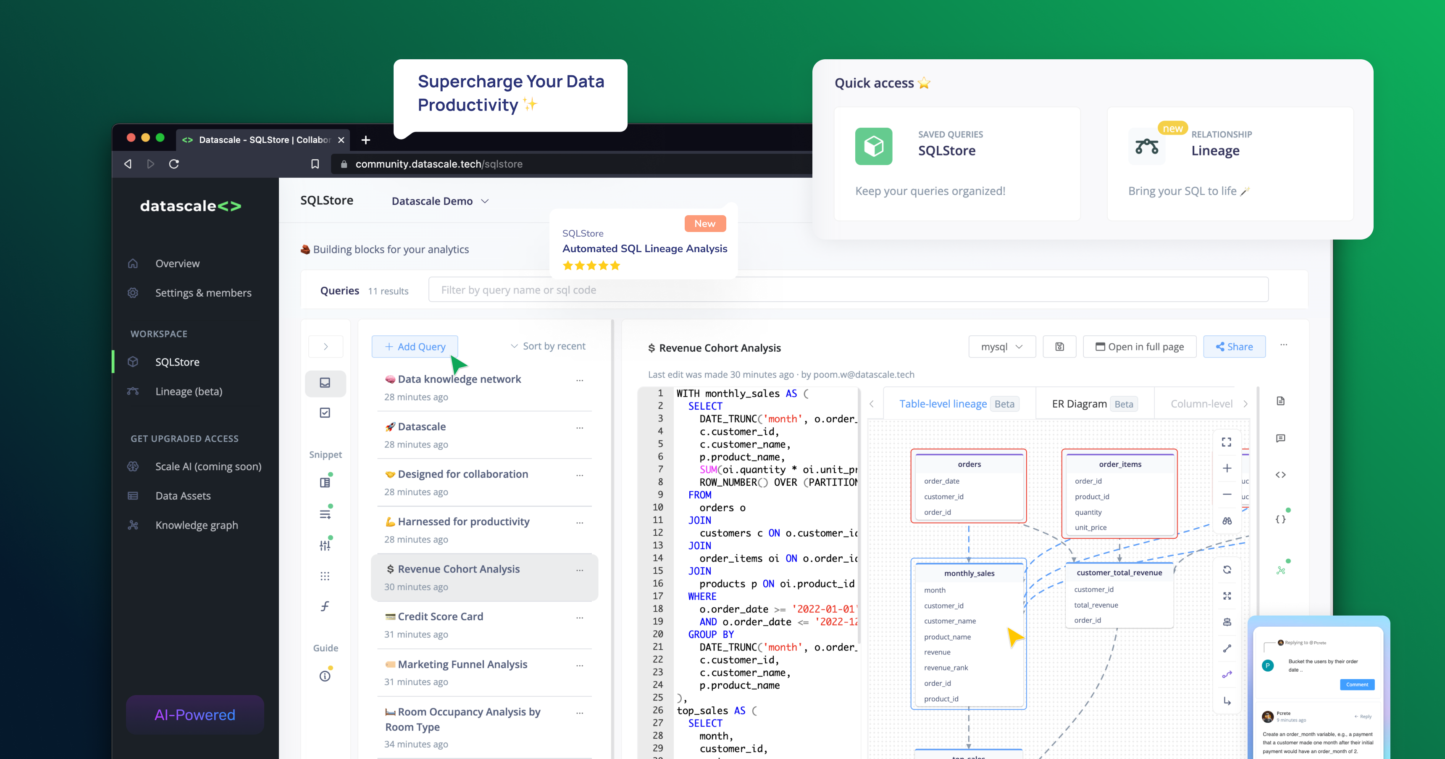
Task: Open the Sort by recent dropdown
Action: pyautogui.click(x=548, y=346)
